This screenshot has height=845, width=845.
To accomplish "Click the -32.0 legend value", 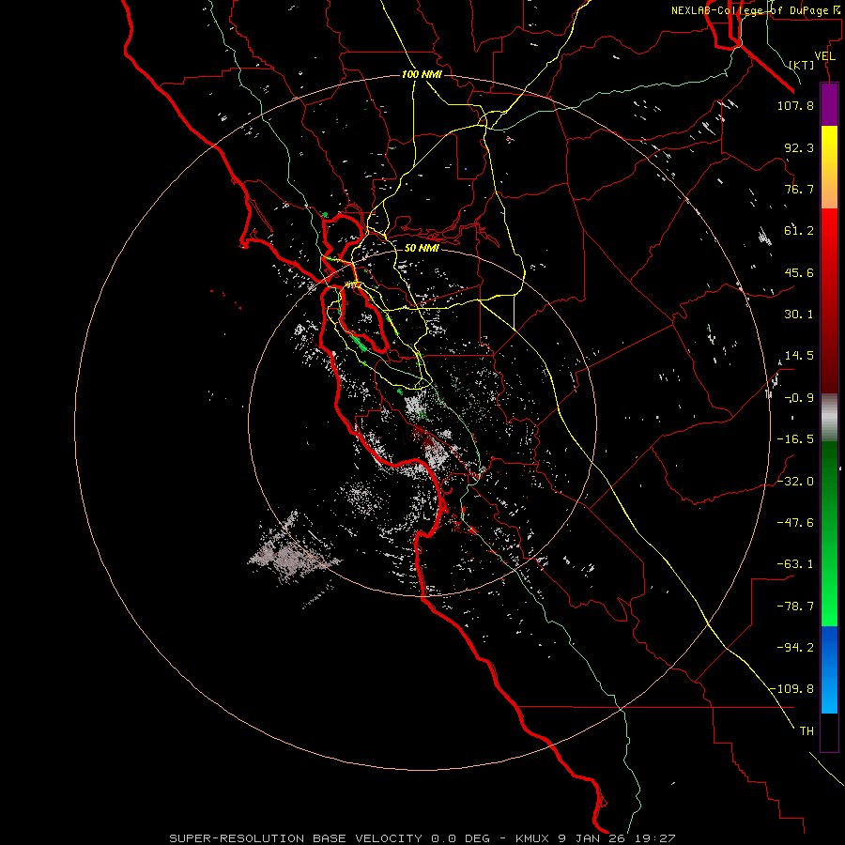I will tap(795, 482).
